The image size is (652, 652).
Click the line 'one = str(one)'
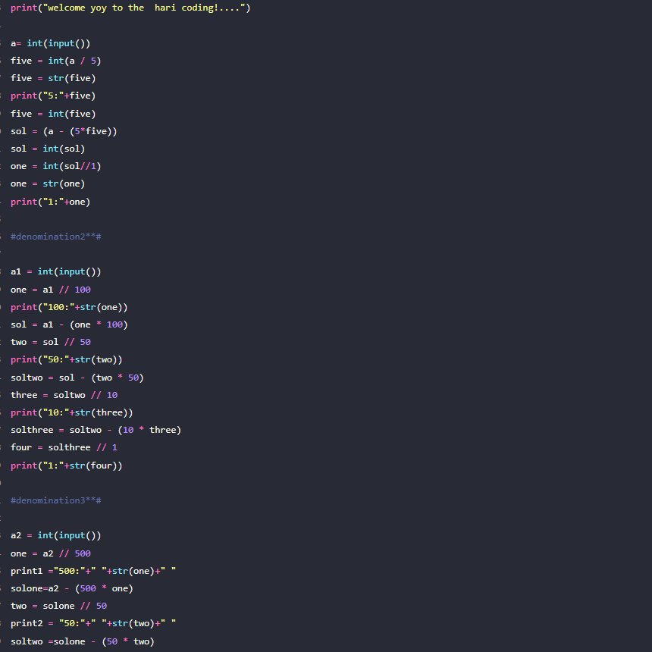[x=48, y=183]
